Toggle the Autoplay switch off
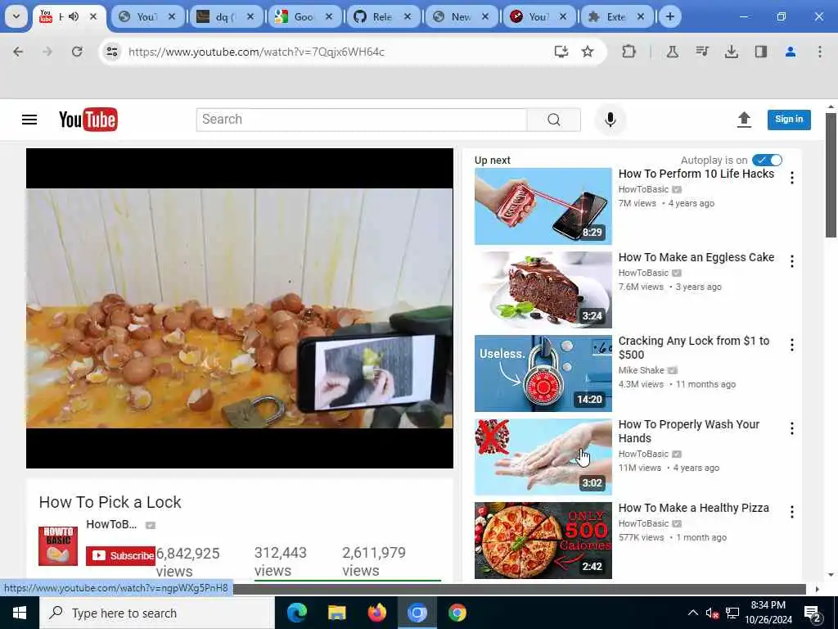This screenshot has height=629, width=838. point(767,160)
